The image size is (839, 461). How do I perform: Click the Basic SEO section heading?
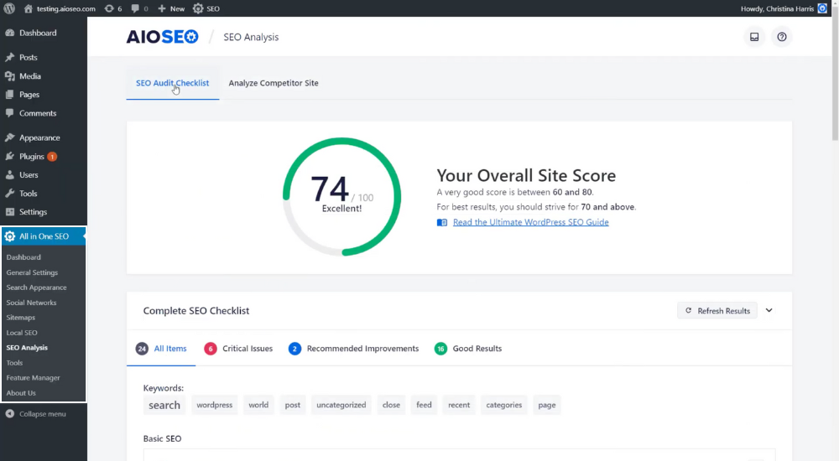click(x=162, y=438)
